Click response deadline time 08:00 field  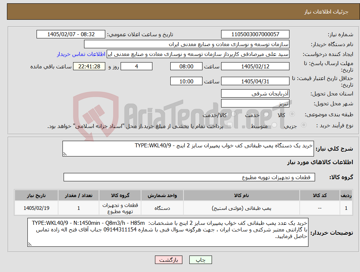pos(186,67)
